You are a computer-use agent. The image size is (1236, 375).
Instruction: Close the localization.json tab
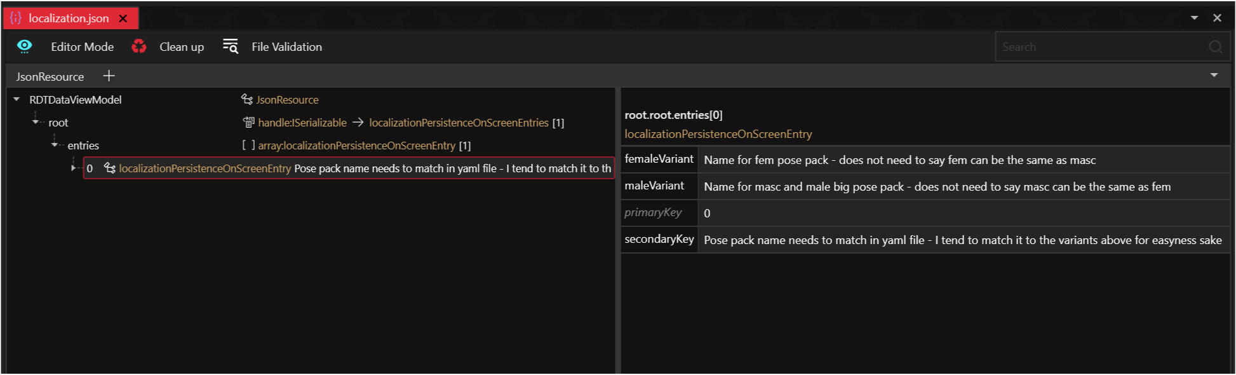click(123, 18)
